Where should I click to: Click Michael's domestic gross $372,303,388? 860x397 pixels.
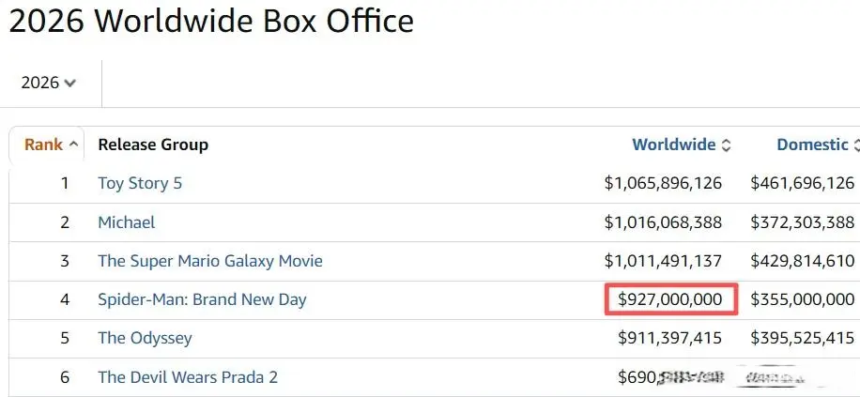(x=803, y=222)
